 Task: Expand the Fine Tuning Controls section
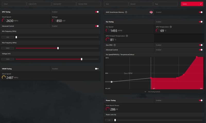152,92
